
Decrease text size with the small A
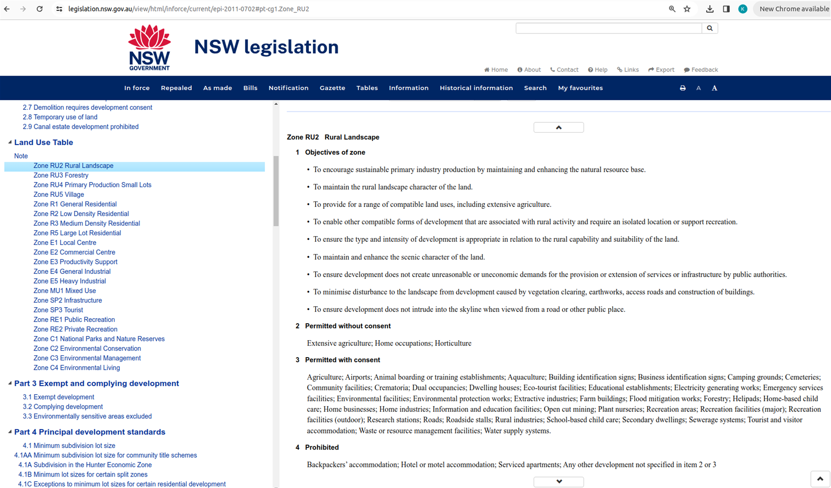(x=698, y=88)
